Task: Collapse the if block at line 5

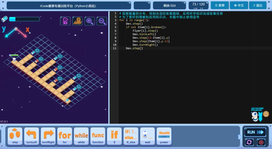Action: 117,27
